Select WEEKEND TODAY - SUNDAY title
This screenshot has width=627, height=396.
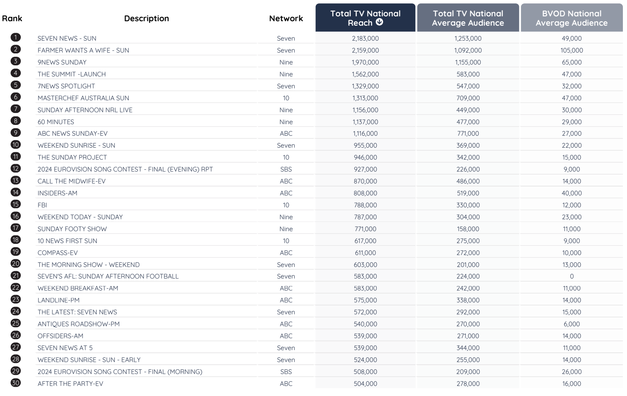coord(80,217)
